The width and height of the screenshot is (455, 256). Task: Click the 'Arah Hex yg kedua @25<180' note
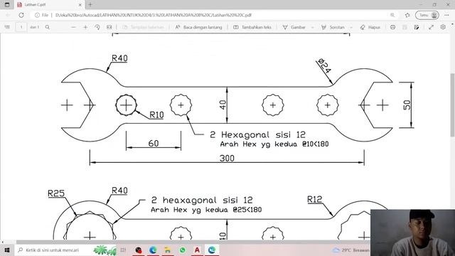tap(206, 210)
